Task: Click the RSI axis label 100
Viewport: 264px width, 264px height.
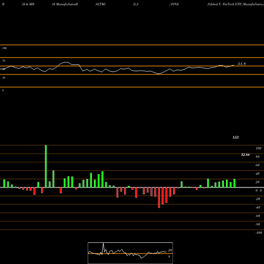Action: 5,48
